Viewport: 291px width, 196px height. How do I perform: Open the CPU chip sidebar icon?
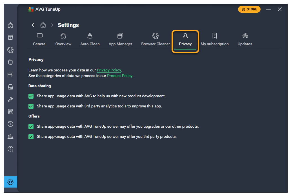tap(10, 62)
